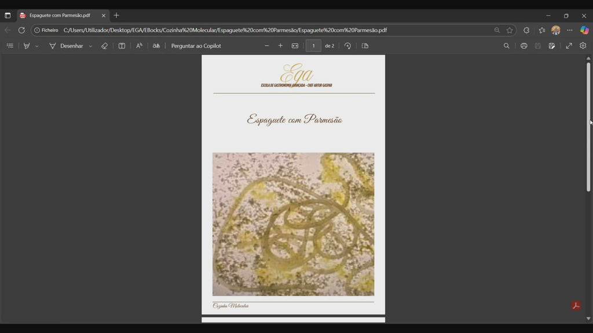Zoom out with the minus button
The width and height of the screenshot is (593, 333).
tap(267, 46)
